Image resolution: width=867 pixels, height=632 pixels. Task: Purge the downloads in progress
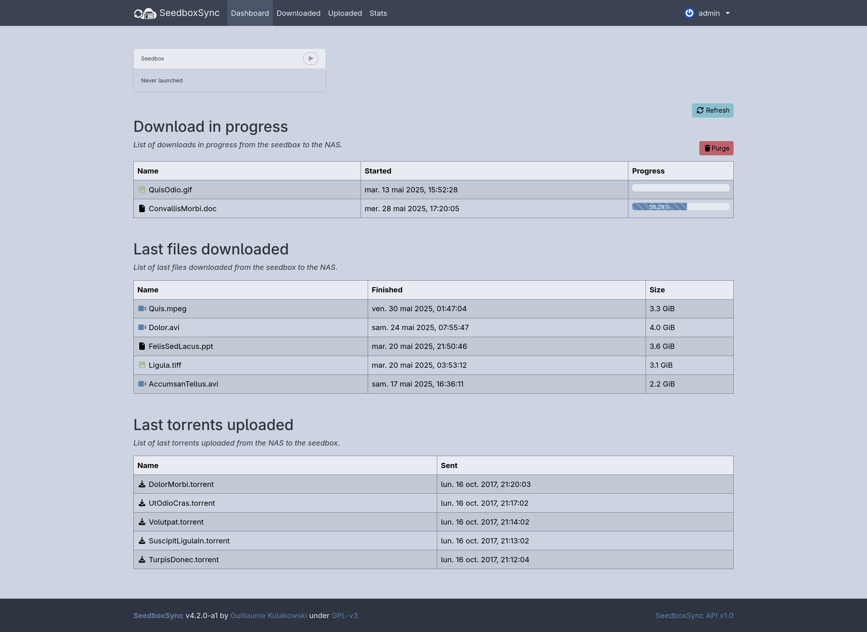[x=716, y=148]
